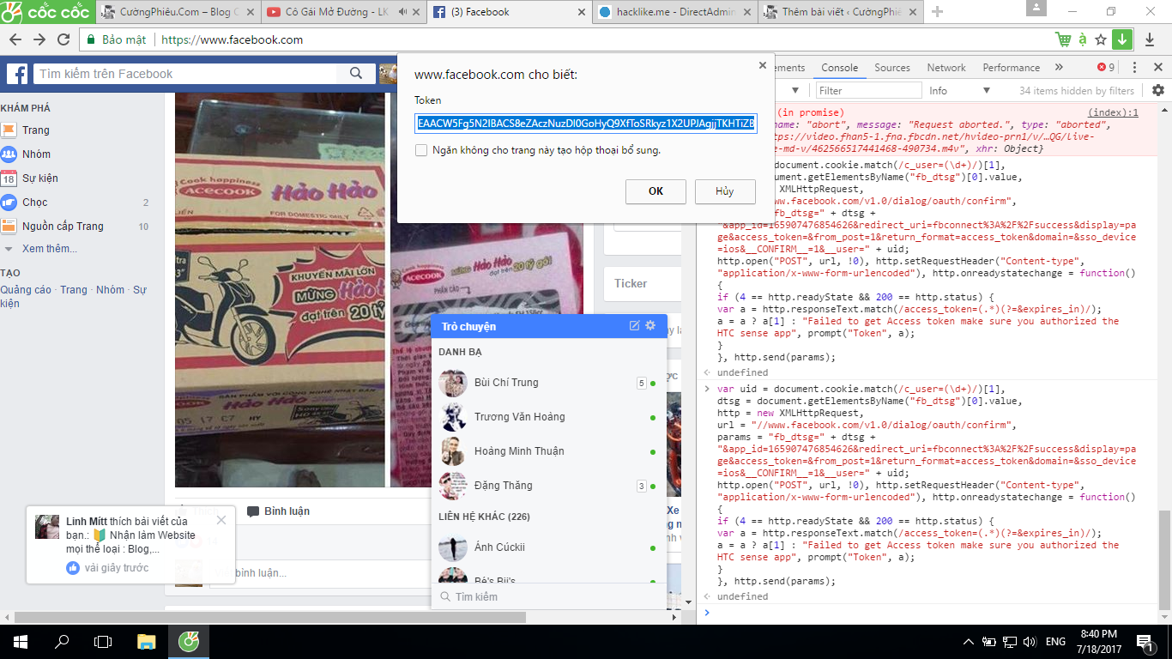
Task: Open chat with Trương Văn Hoàng
Action: [x=548, y=417]
